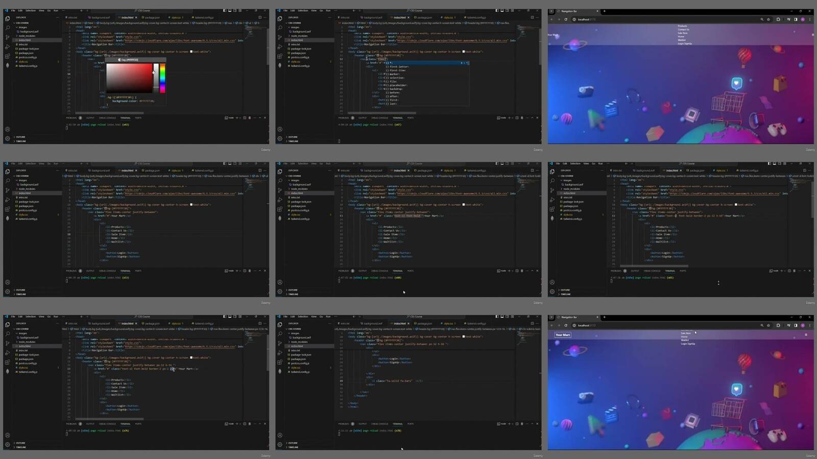Open Extensions view in color-picker VS Code frame
The width and height of the screenshot is (817, 459).
coord(7,56)
